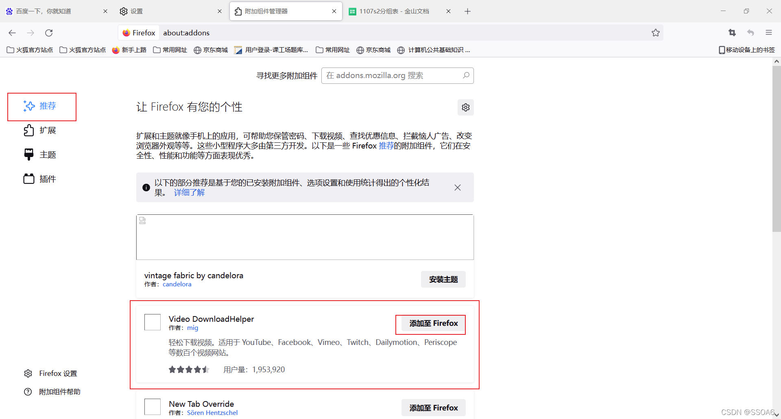Open the first 常用网址 bookmark folder
Image resolution: width=781 pixels, height=419 pixels.
(x=170, y=50)
